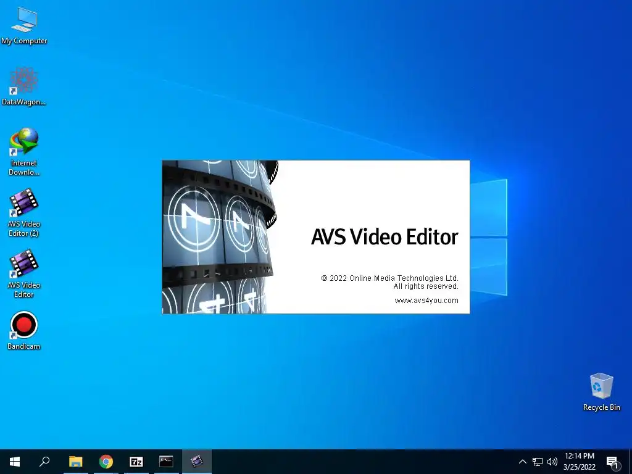The height and width of the screenshot is (474, 632).
Task: Open the My Computer desktop icon
Action: 24,26
